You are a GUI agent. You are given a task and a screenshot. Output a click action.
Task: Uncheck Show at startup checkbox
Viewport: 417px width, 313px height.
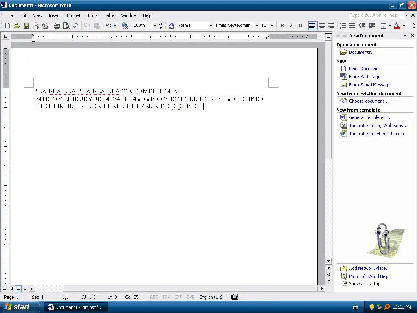tap(345, 284)
